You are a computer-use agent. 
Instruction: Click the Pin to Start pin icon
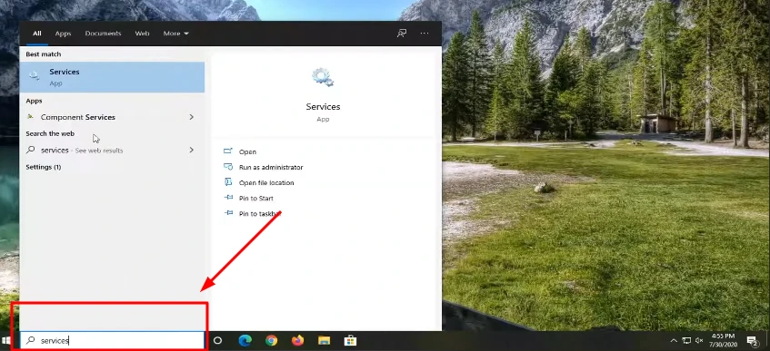228,198
